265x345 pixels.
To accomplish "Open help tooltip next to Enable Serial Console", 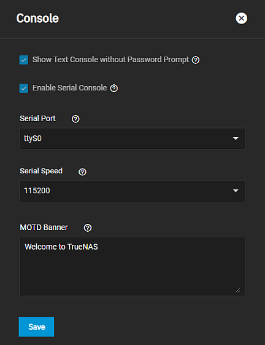I will [x=114, y=89].
